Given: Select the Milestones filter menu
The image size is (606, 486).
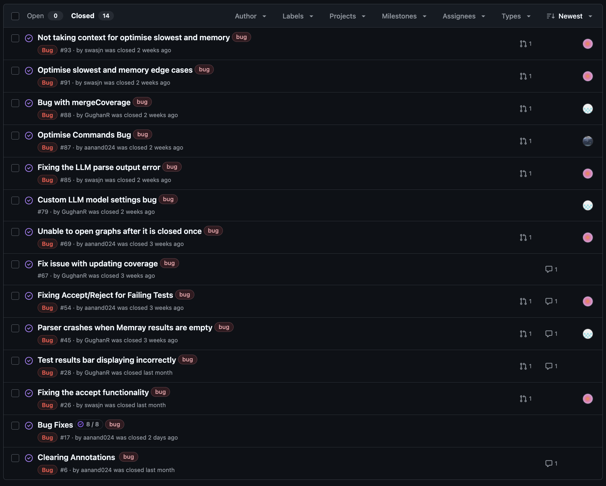Looking at the screenshot, I should (x=404, y=16).
